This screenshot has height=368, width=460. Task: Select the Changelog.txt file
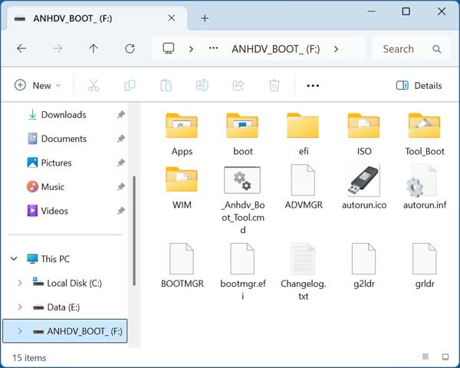(303, 271)
